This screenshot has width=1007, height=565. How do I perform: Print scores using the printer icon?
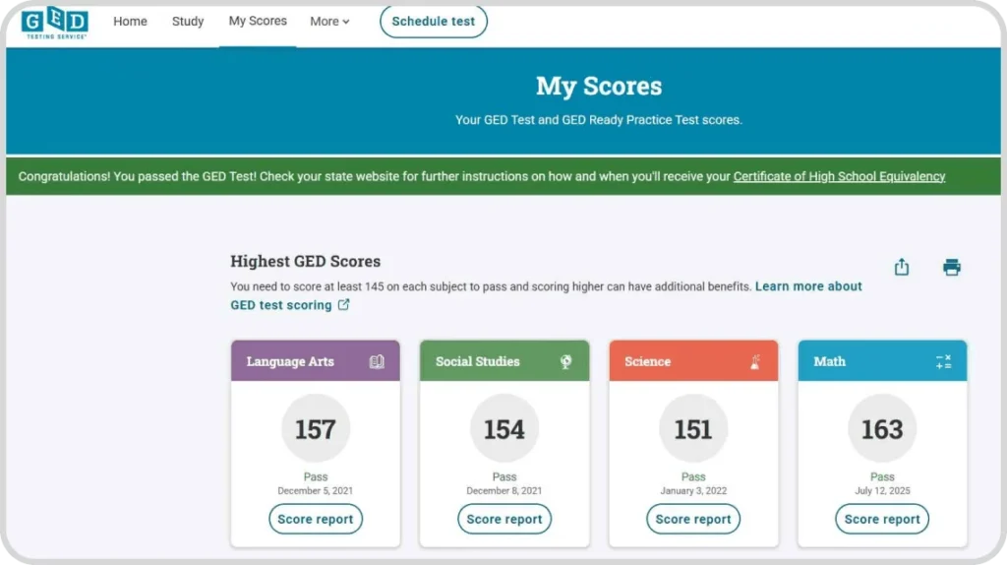952,267
